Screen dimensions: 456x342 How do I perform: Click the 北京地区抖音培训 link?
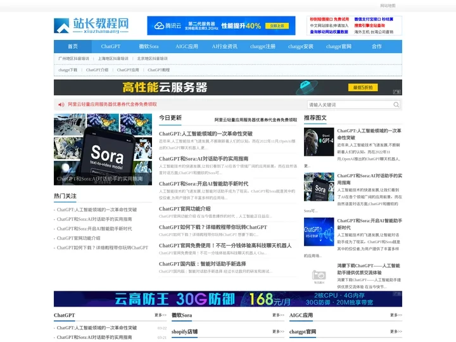(x=153, y=58)
